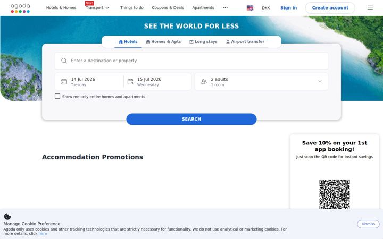
Task: Click the check-out calendar icon
Action: [130, 82]
